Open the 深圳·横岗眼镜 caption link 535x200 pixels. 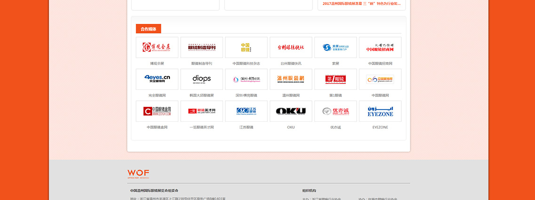click(247, 96)
